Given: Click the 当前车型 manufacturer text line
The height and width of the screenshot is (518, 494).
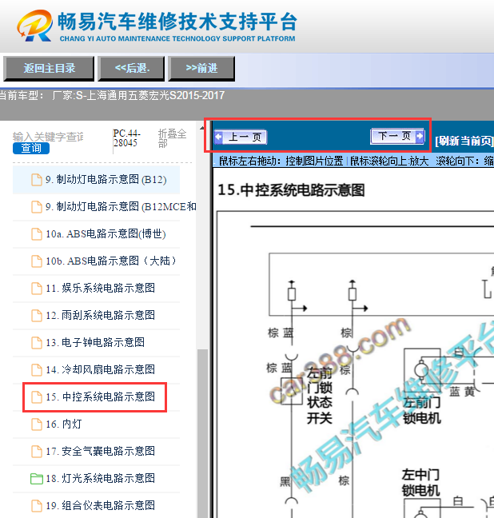Looking at the screenshot, I should [x=113, y=95].
